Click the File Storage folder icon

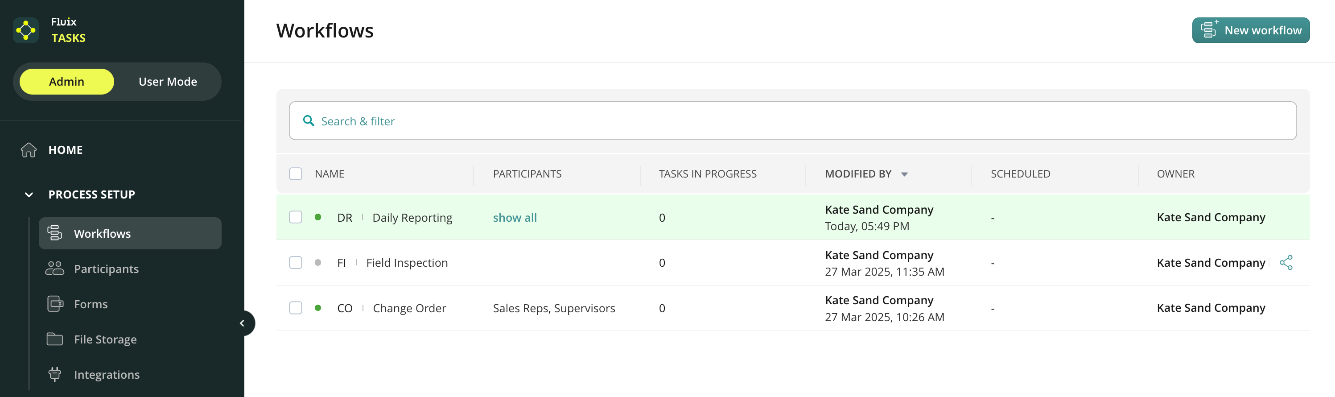point(54,339)
